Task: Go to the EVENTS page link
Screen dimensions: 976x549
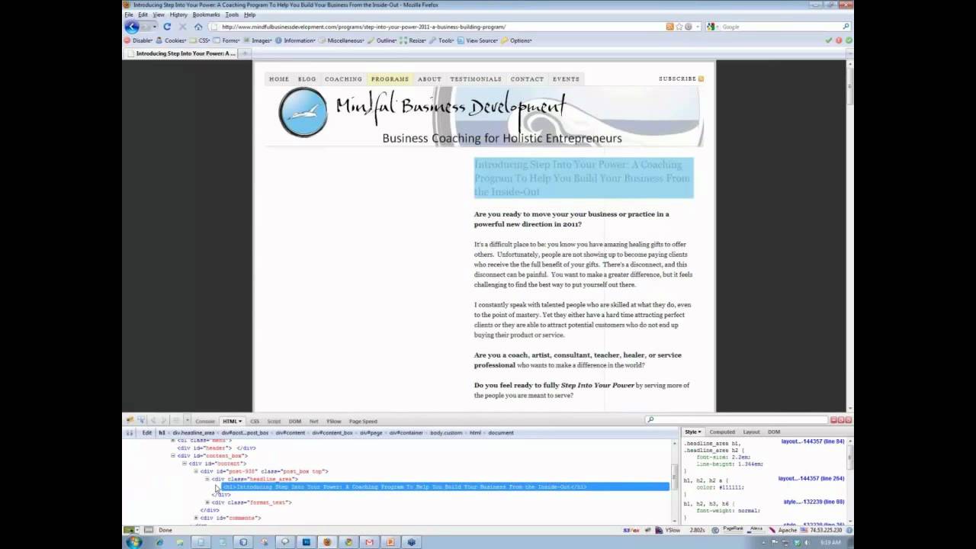Action: point(566,79)
